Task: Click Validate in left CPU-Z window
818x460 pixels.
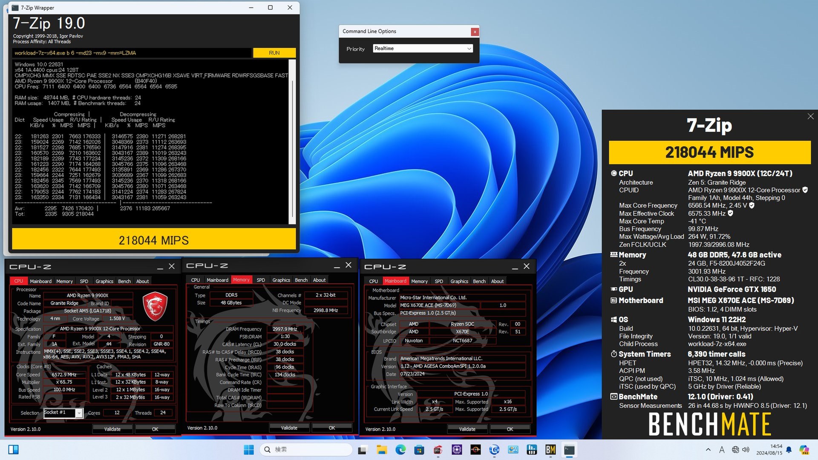Action: point(112,429)
